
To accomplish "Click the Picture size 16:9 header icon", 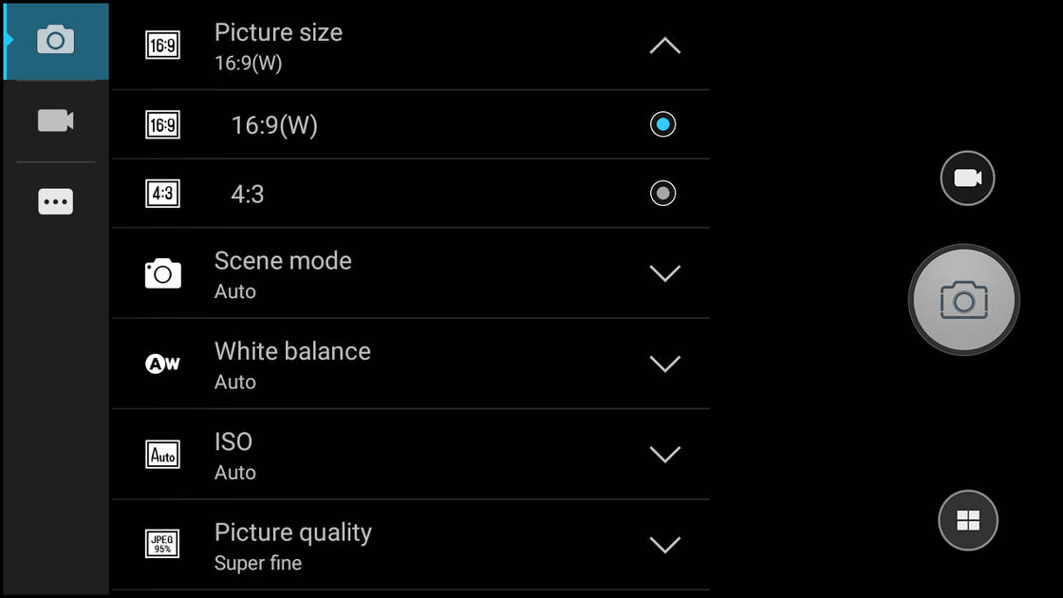I will 162,45.
